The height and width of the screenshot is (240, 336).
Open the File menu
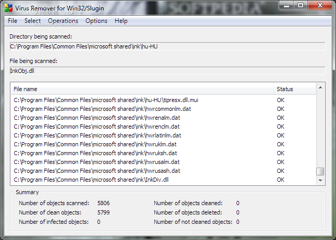pos(13,21)
